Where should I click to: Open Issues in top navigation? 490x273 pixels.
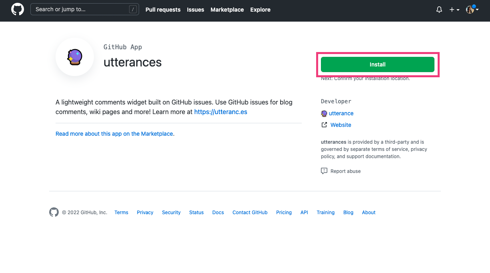pos(195,10)
